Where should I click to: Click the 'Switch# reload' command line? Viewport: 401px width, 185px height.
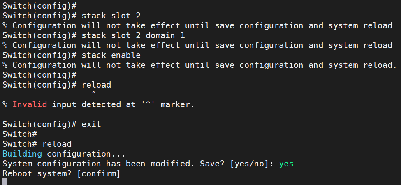[37, 144]
